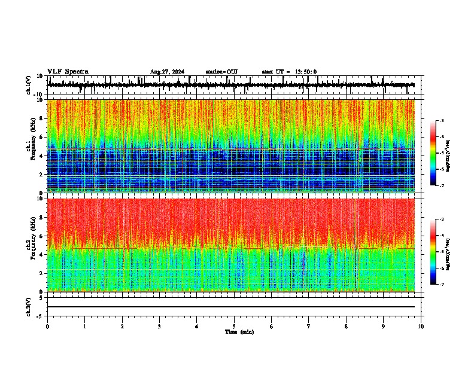Click the ch.1(V) waveform axis label

click(x=29, y=85)
